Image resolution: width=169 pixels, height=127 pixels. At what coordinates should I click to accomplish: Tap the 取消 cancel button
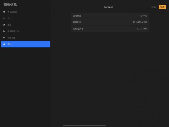153,7
